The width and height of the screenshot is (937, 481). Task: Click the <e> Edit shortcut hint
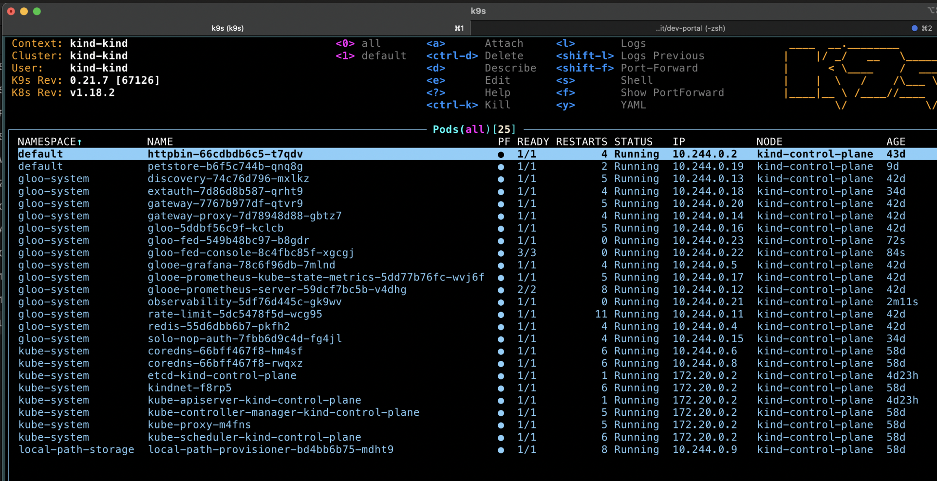468,80
